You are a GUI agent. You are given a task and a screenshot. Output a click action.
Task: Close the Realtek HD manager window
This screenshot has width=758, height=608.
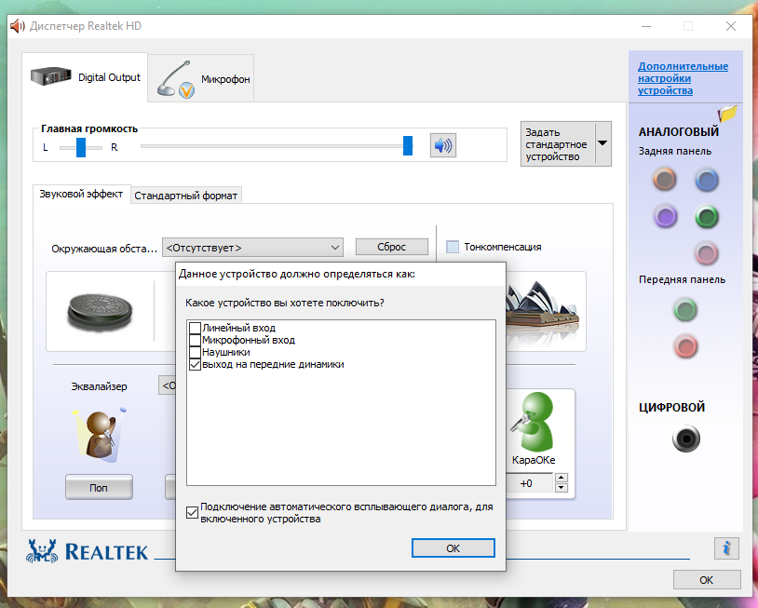pyautogui.click(x=730, y=26)
